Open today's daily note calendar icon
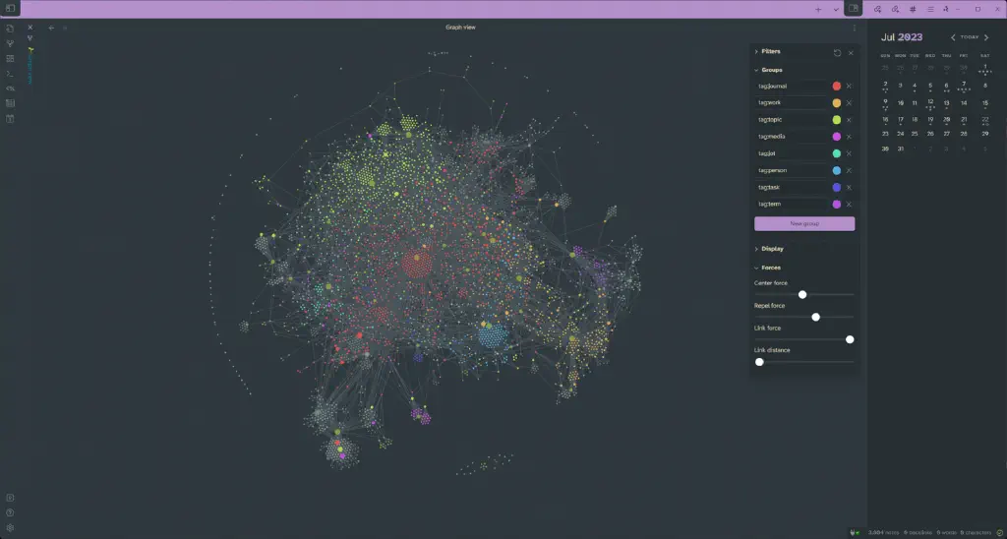 (x=10, y=118)
